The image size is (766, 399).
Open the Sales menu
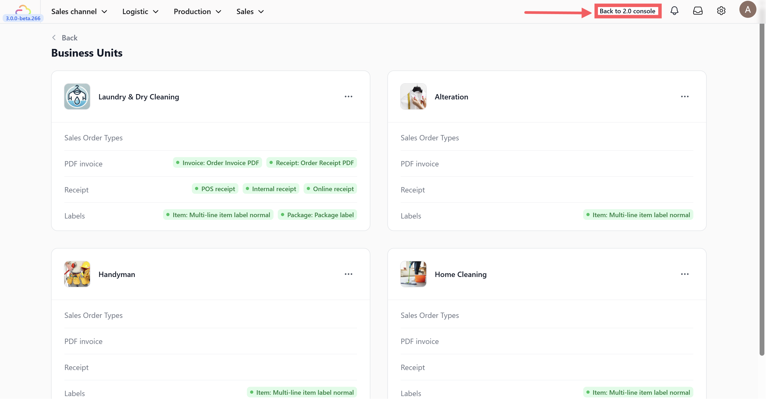tap(250, 12)
